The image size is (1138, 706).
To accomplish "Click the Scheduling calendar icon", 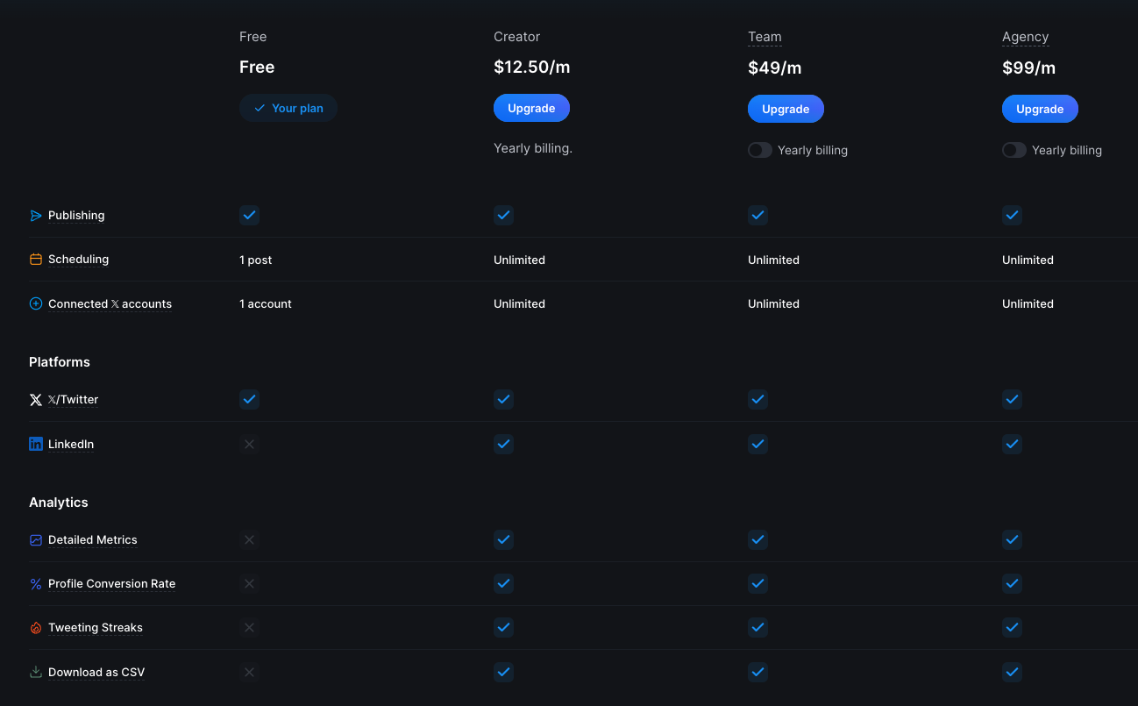I will click(36, 260).
